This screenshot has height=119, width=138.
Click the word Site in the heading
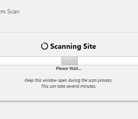[x=90, y=46]
